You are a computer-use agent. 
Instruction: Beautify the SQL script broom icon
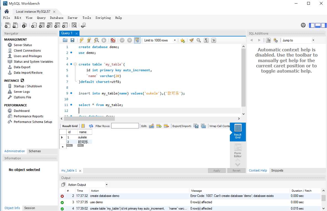192,40
